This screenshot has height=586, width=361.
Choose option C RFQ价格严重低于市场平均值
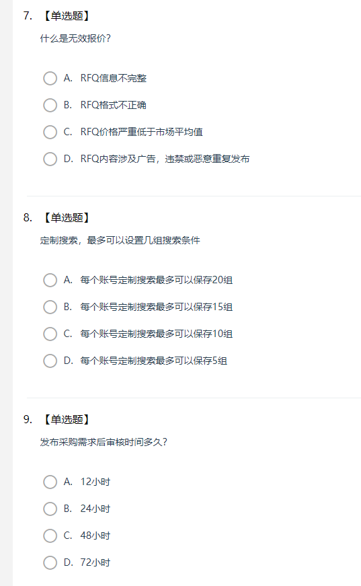pyautogui.click(x=50, y=133)
